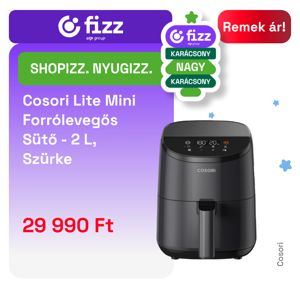The height and width of the screenshot is (300, 300).
Task: Click the blue star near the right edge
Action: click(276, 103)
